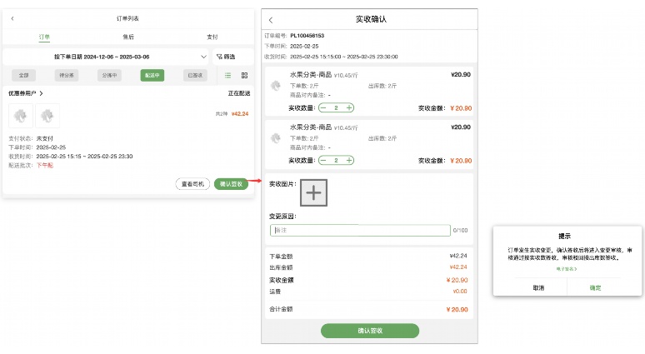Click the order number PL100458153
Viewport: 645px width, 354px height.
pos(307,36)
